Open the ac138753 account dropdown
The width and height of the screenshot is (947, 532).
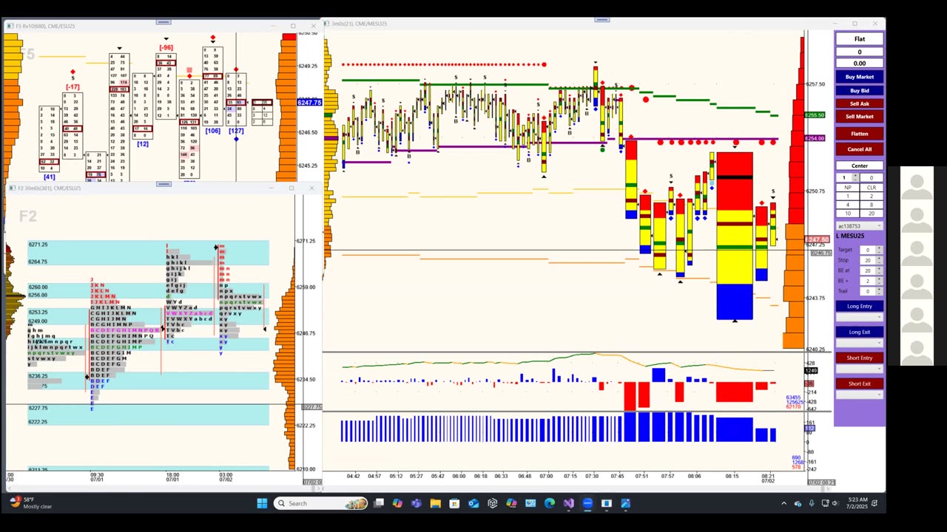860,226
